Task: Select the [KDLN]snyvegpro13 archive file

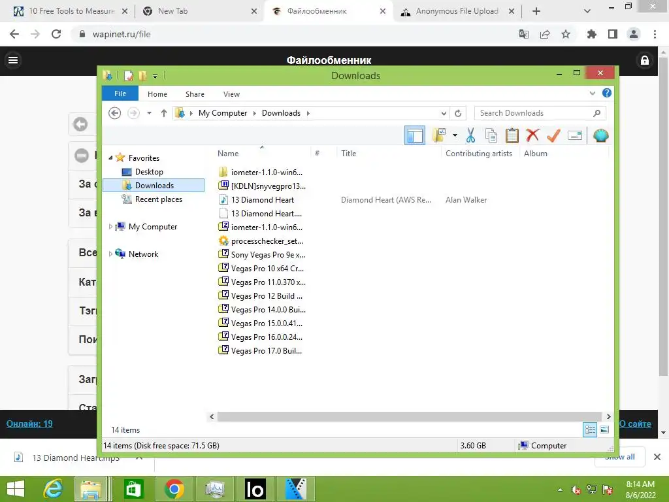Action: [262, 186]
